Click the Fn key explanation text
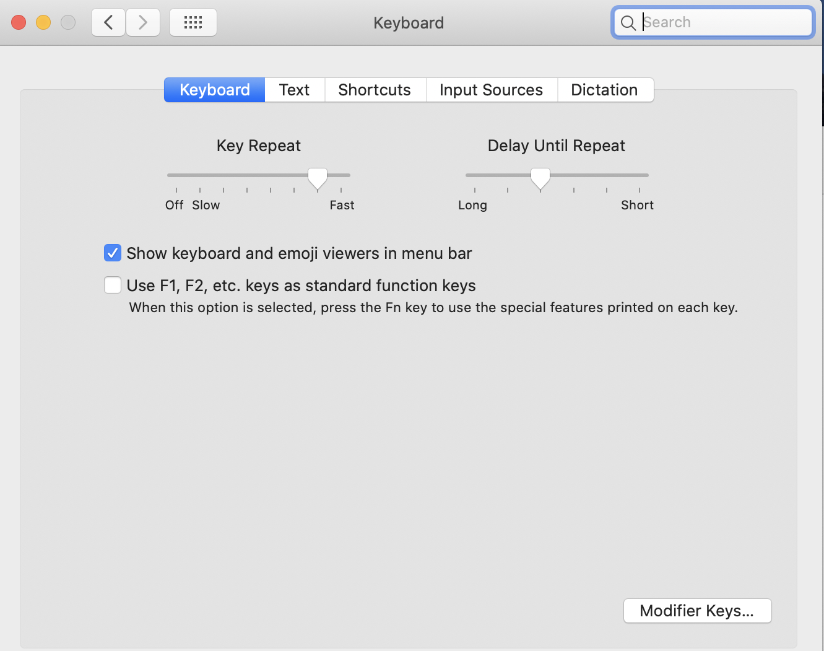Viewport: 824px width, 651px height. [433, 308]
